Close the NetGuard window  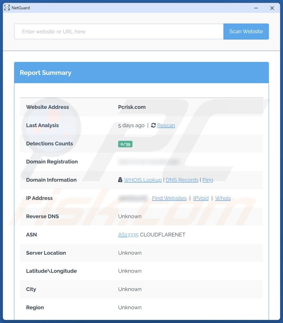click(x=272, y=8)
